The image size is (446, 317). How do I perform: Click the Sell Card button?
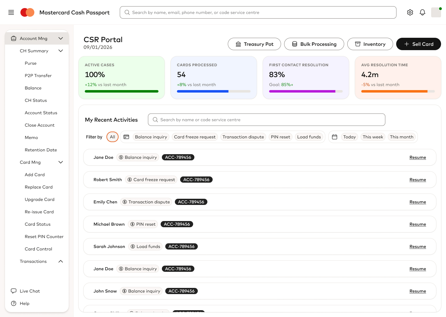(418, 44)
